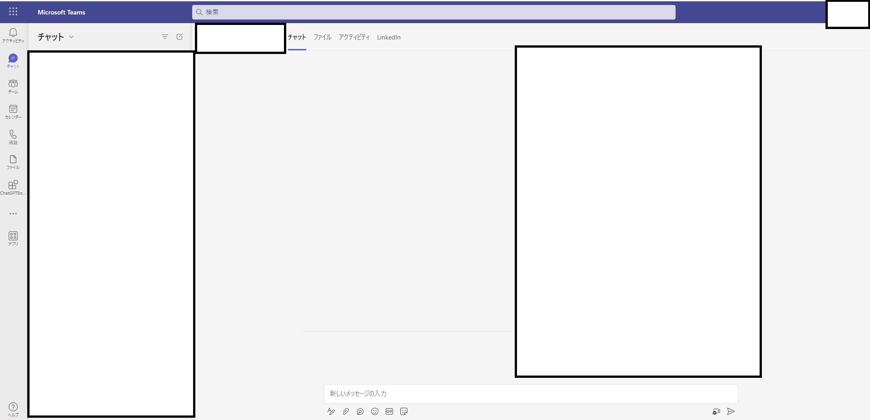
Task: Select the Chat (チャット) sidebar icon
Action: pyautogui.click(x=13, y=61)
